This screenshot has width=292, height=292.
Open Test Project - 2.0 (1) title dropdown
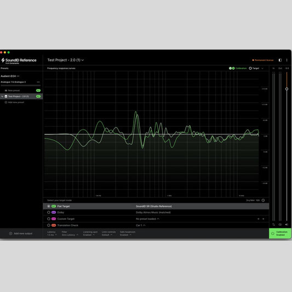coord(66,60)
